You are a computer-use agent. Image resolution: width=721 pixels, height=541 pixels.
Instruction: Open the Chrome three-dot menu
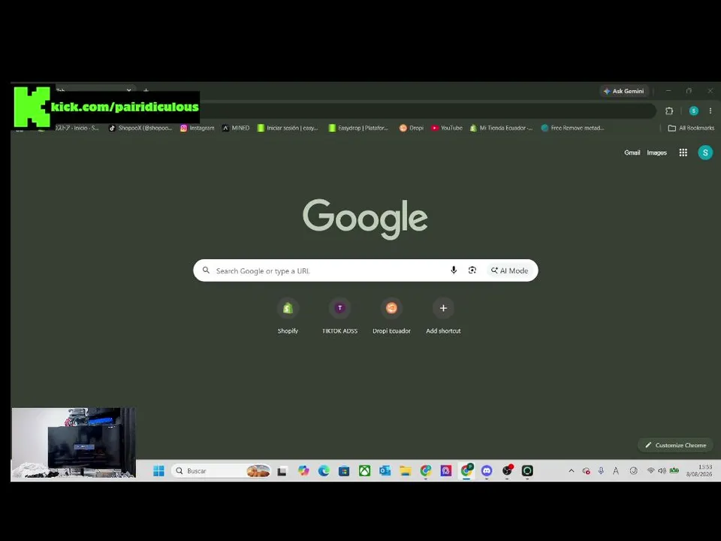(710, 111)
